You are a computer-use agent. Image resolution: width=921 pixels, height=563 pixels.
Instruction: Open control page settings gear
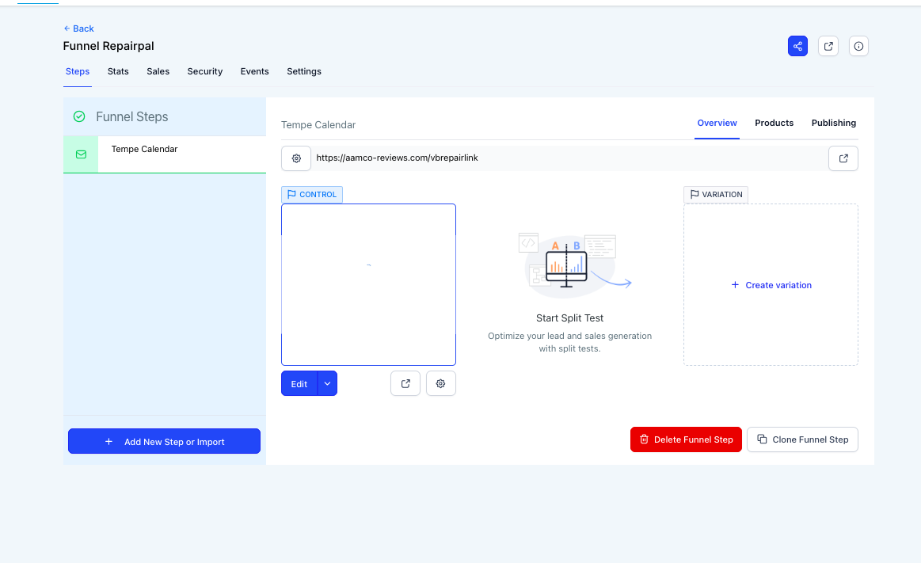coord(441,383)
